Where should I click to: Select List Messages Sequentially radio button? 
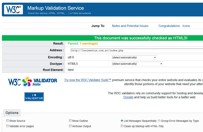point(122,121)
